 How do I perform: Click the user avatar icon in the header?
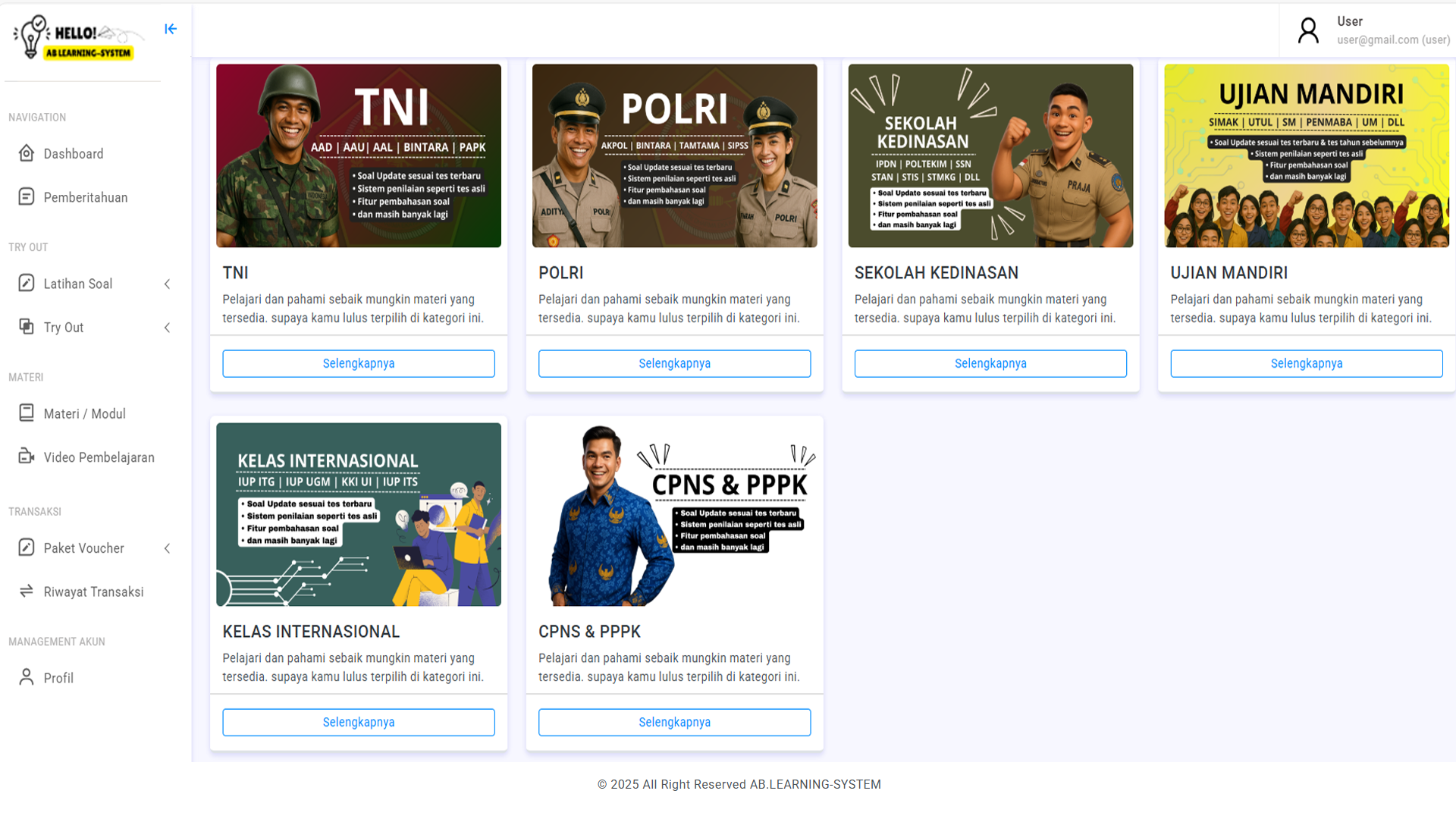pos(1308,30)
